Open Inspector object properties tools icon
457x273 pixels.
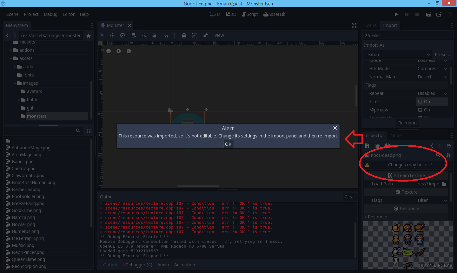(x=448, y=155)
